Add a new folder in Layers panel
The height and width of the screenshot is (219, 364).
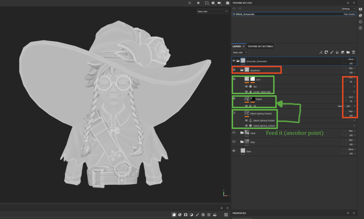click(348, 52)
